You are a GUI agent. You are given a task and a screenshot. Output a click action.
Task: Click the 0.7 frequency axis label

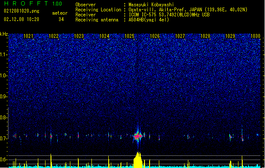(3, 139)
